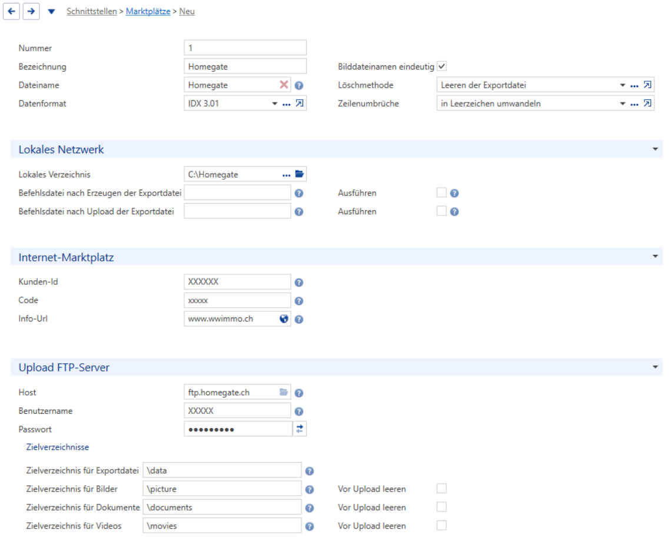Screen dimensions: 671x538
Task: Browse folder for Lokales Verzeichnis
Action: [x=300, y=174]
